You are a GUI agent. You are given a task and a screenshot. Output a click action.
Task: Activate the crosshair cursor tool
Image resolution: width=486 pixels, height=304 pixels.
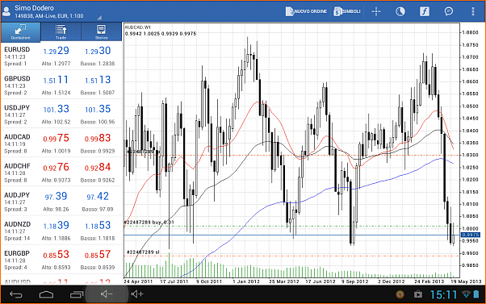pyautogui.click(x=376, y=11)
